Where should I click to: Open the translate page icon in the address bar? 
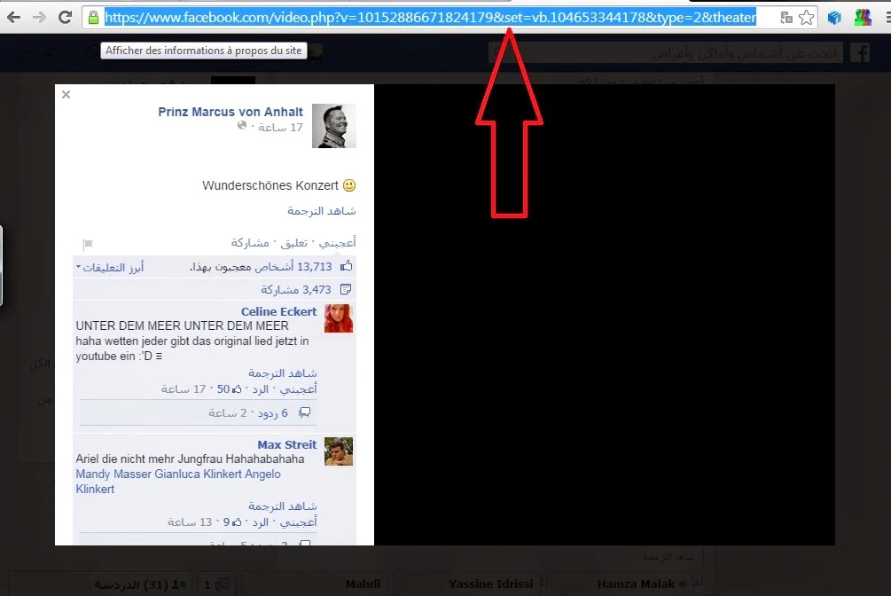(x=786, y=18)
